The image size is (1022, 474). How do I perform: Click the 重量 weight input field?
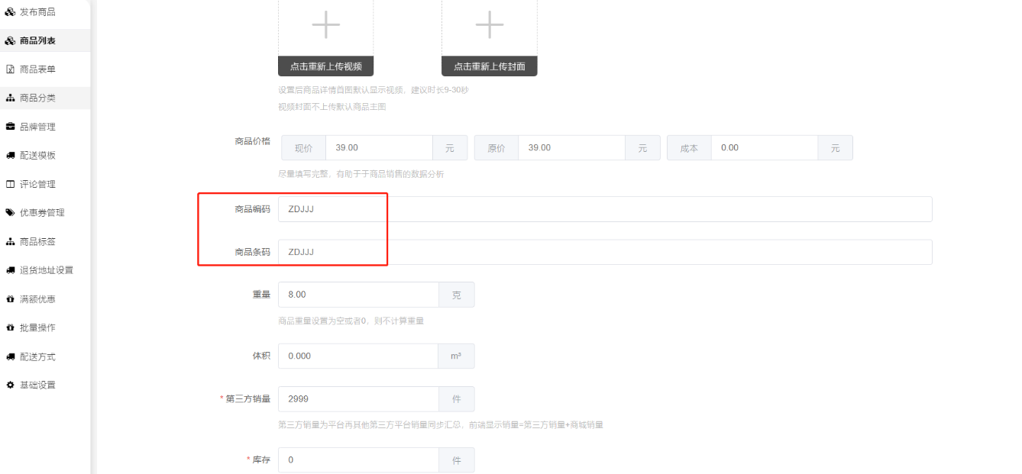pyautogui.click(x=358, y=295)
